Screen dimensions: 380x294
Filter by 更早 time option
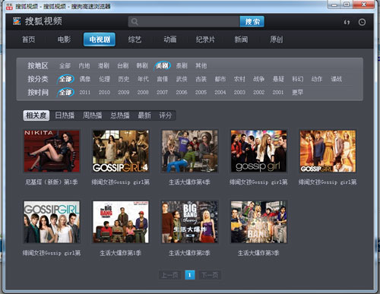pos(297,92)
